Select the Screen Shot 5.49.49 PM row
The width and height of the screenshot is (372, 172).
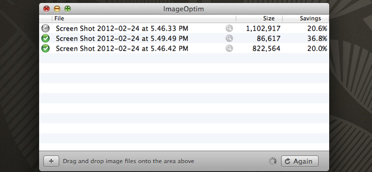[184, 39]
